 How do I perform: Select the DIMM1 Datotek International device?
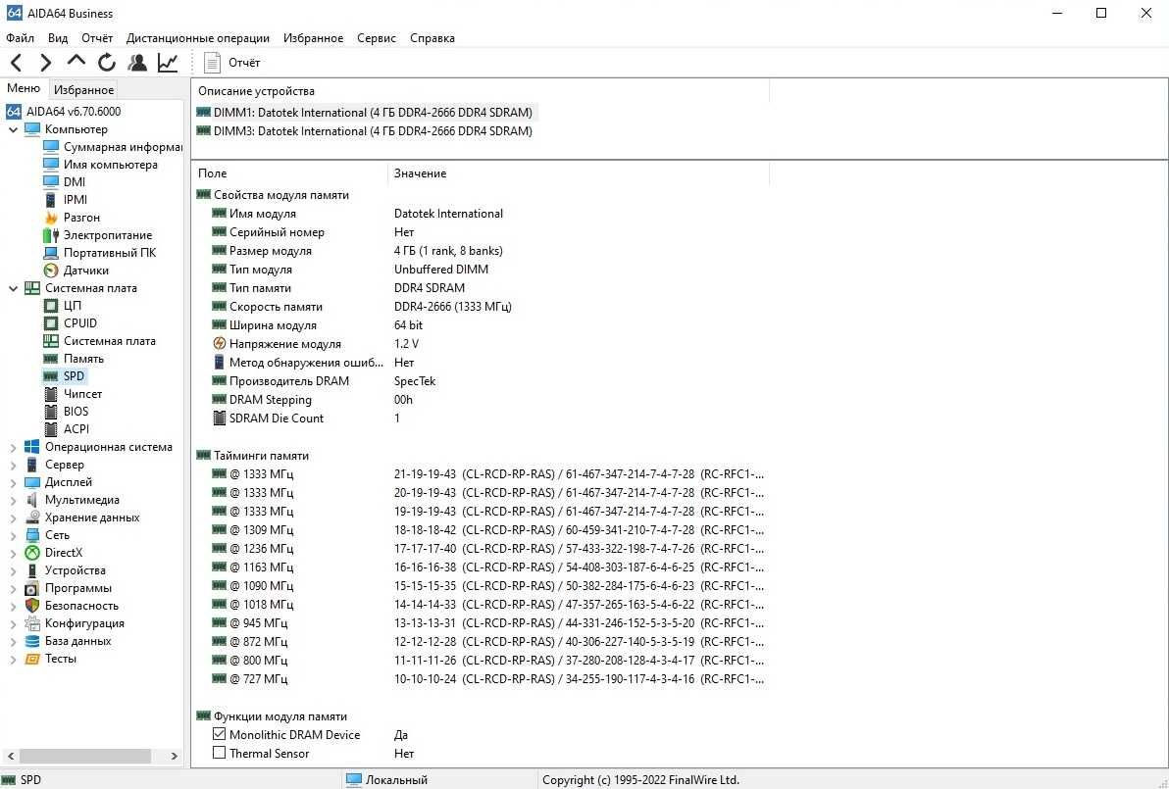365,113
